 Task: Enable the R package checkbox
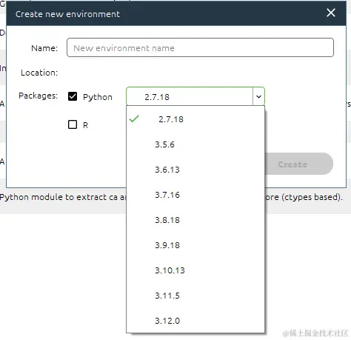(x=73, y=124)
